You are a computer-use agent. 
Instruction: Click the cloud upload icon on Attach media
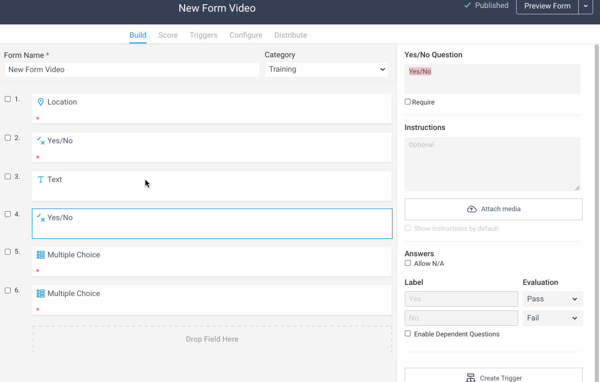pos(472,209)
